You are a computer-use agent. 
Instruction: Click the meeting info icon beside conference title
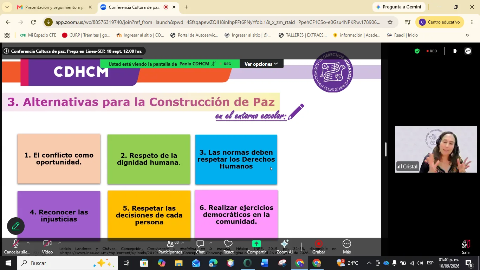(x=6, y=51)
